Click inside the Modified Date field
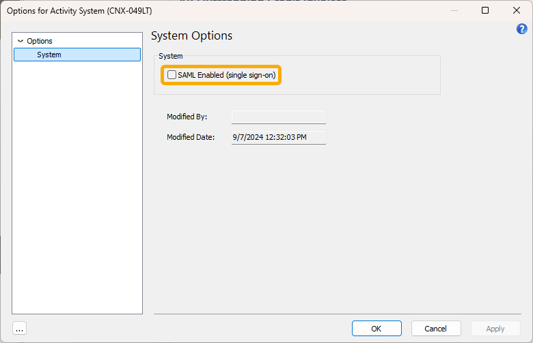533x343 pixels. 279,137
